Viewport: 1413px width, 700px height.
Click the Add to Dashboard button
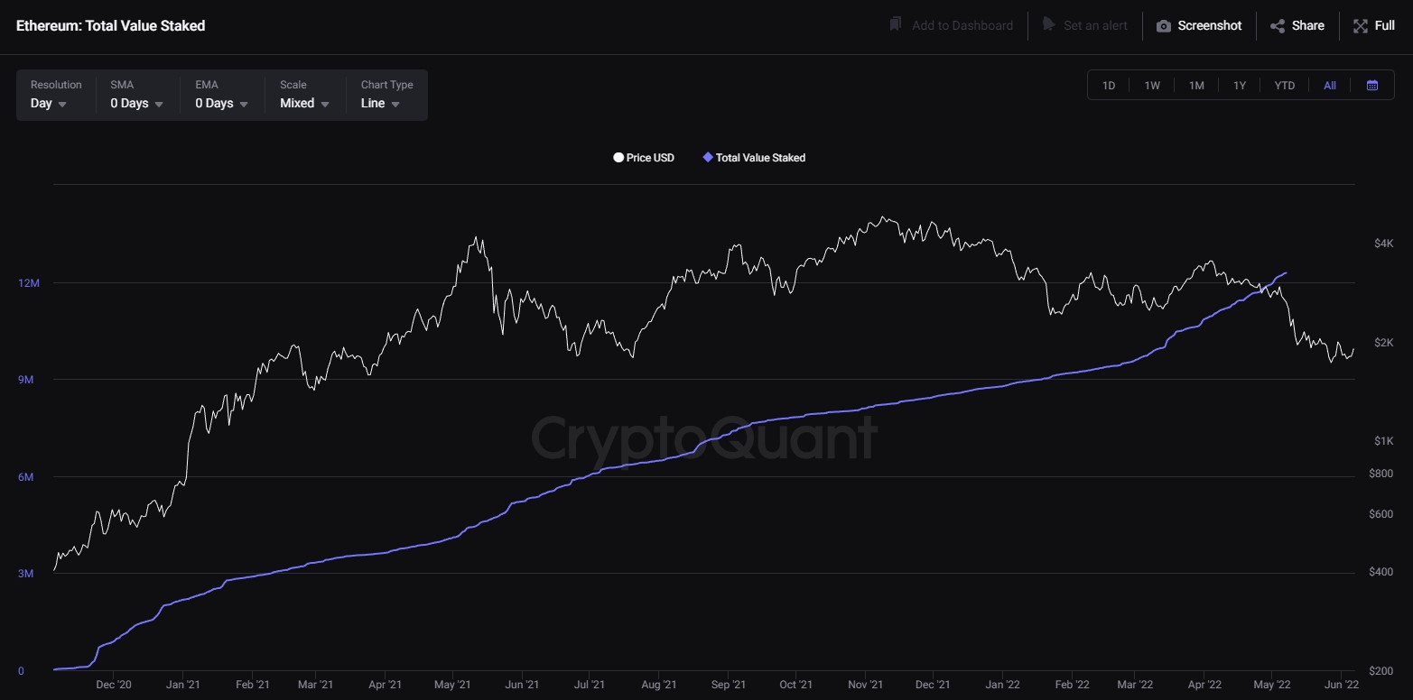point(950,25)
